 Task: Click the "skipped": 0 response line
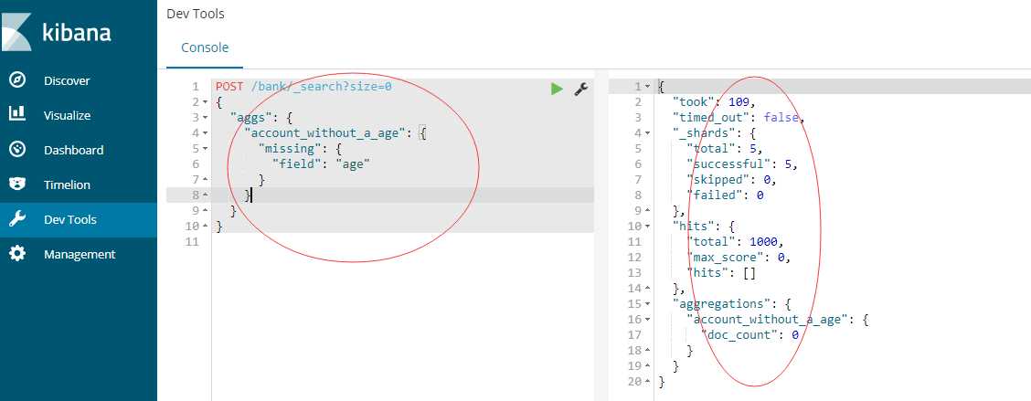click(x=731, y=179)
